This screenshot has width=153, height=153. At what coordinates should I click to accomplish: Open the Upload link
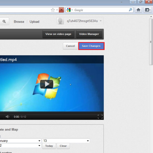pyautogui.click(x=34, y=22)
